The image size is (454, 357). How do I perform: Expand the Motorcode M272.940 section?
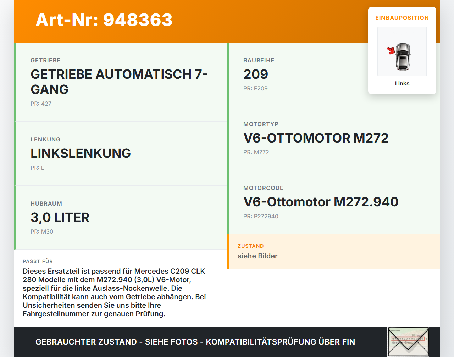point(321,202)
